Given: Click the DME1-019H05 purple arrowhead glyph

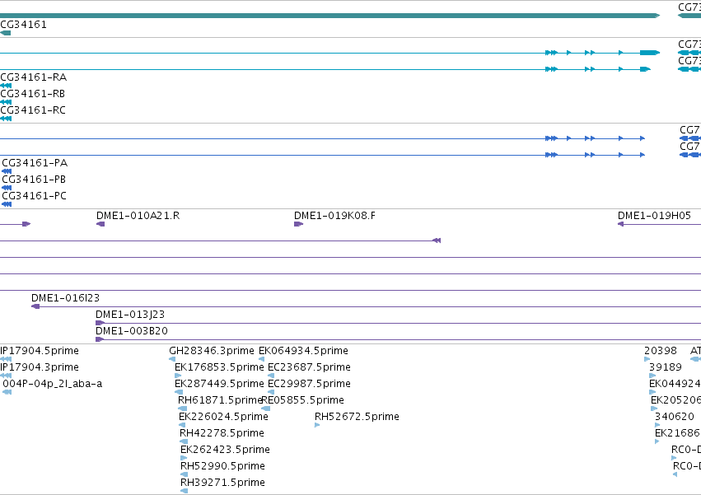Looking at the screenshot, I should click(x=620, y=224).
